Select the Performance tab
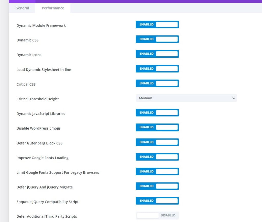The image size is (262, 222). click(x=53, y=8)
